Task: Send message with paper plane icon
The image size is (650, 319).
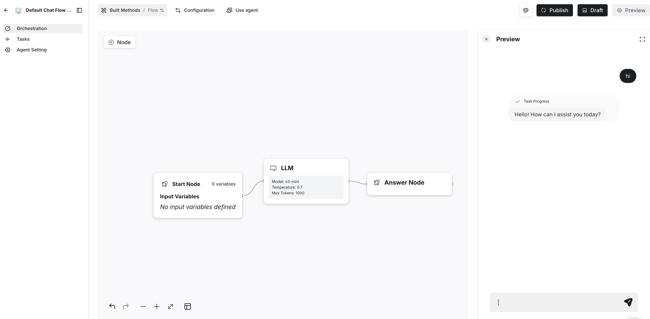Action: (628, 302)
